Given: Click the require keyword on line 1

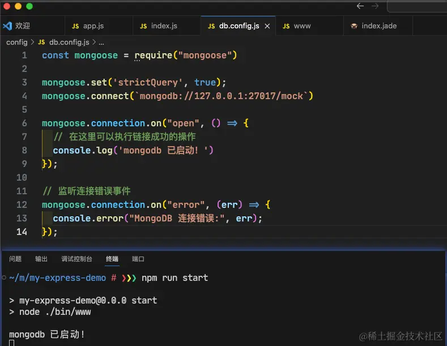Looking at the screenshot, I should (x=154, y=55).
